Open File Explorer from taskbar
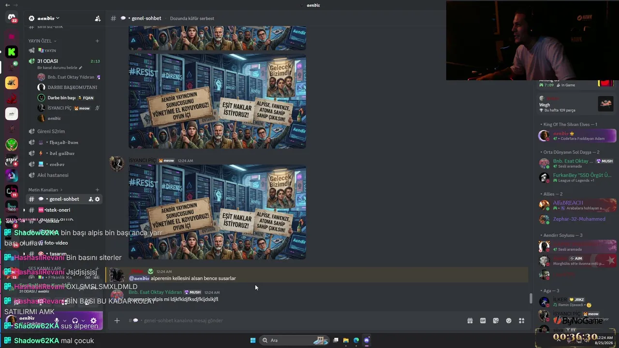This screenshot has width=619, height=348. click(x=346, y=340)
